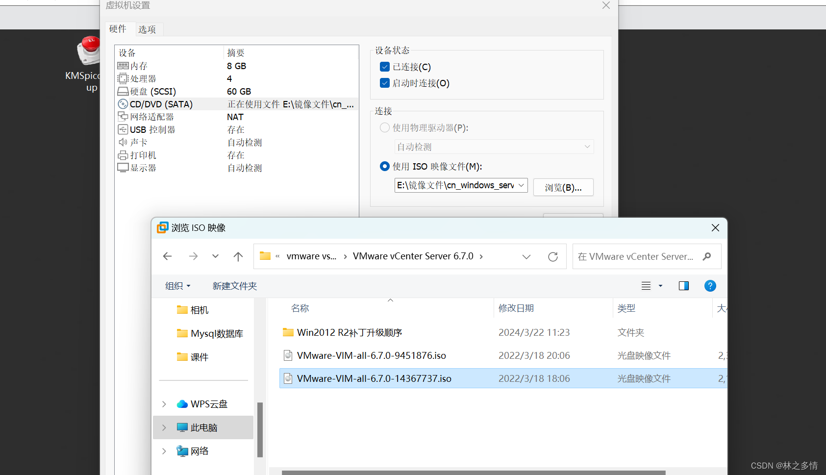Change the file list view layout icon
The image size is (826, 475).
coord(646,286)
